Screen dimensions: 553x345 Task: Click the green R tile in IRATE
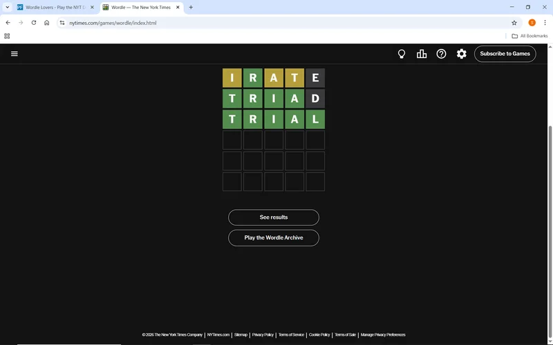tap(253, 78)
